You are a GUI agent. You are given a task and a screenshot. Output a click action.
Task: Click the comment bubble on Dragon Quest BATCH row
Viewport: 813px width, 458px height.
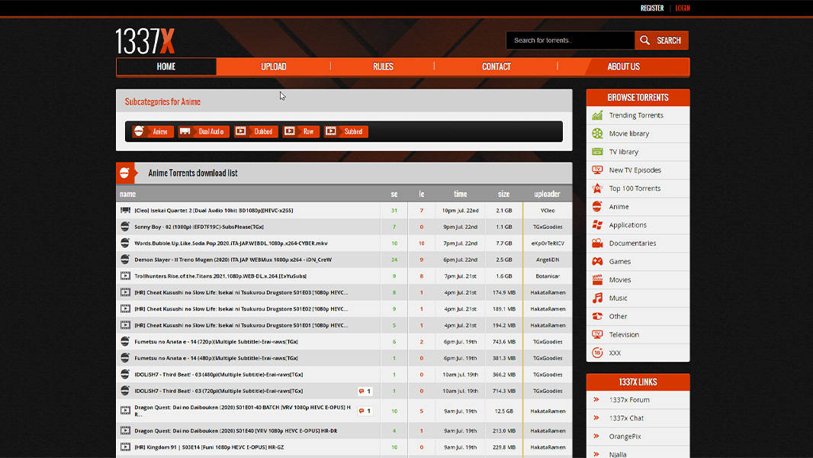point(365,411)
